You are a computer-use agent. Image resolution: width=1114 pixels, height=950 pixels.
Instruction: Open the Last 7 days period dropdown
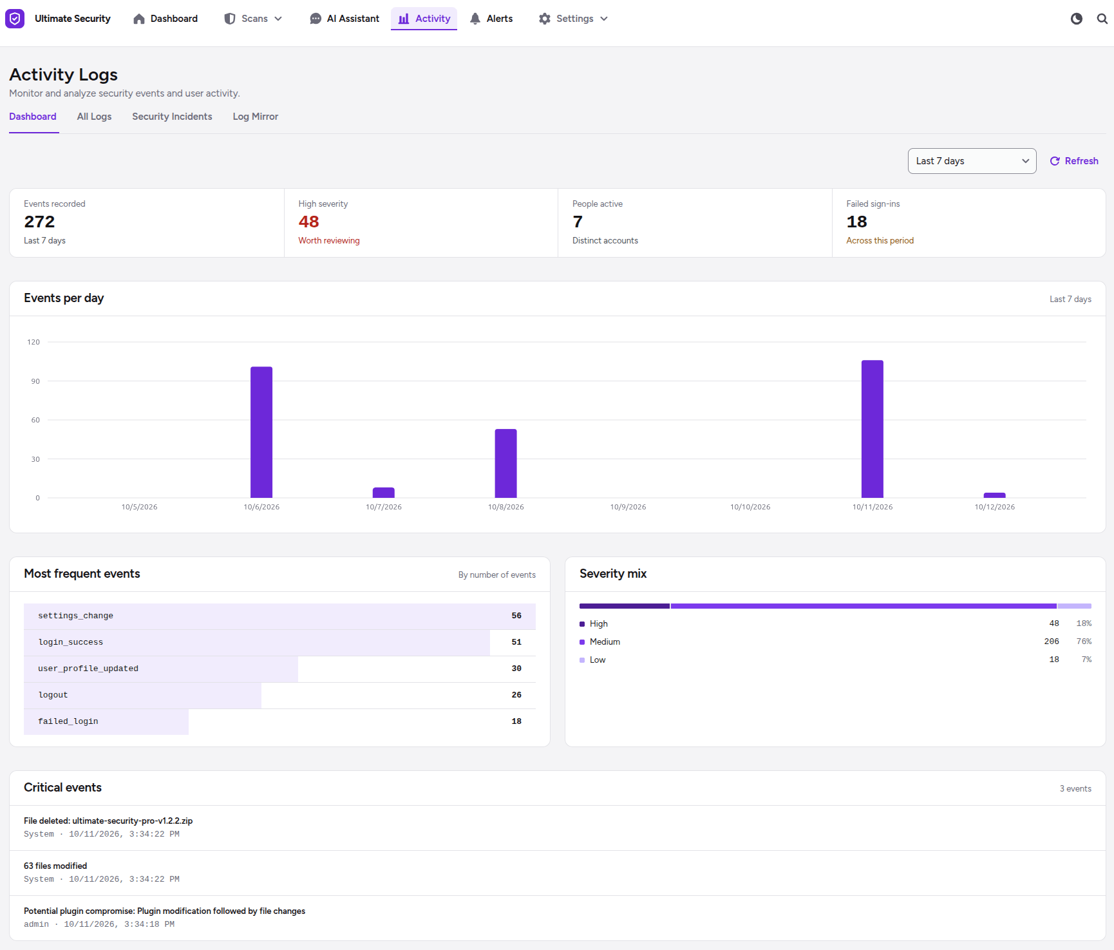point(972,161)
